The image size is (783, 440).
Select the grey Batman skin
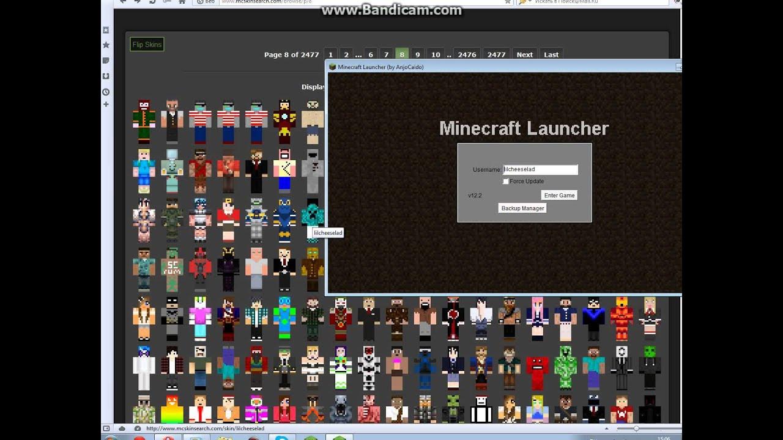(172, 319)
